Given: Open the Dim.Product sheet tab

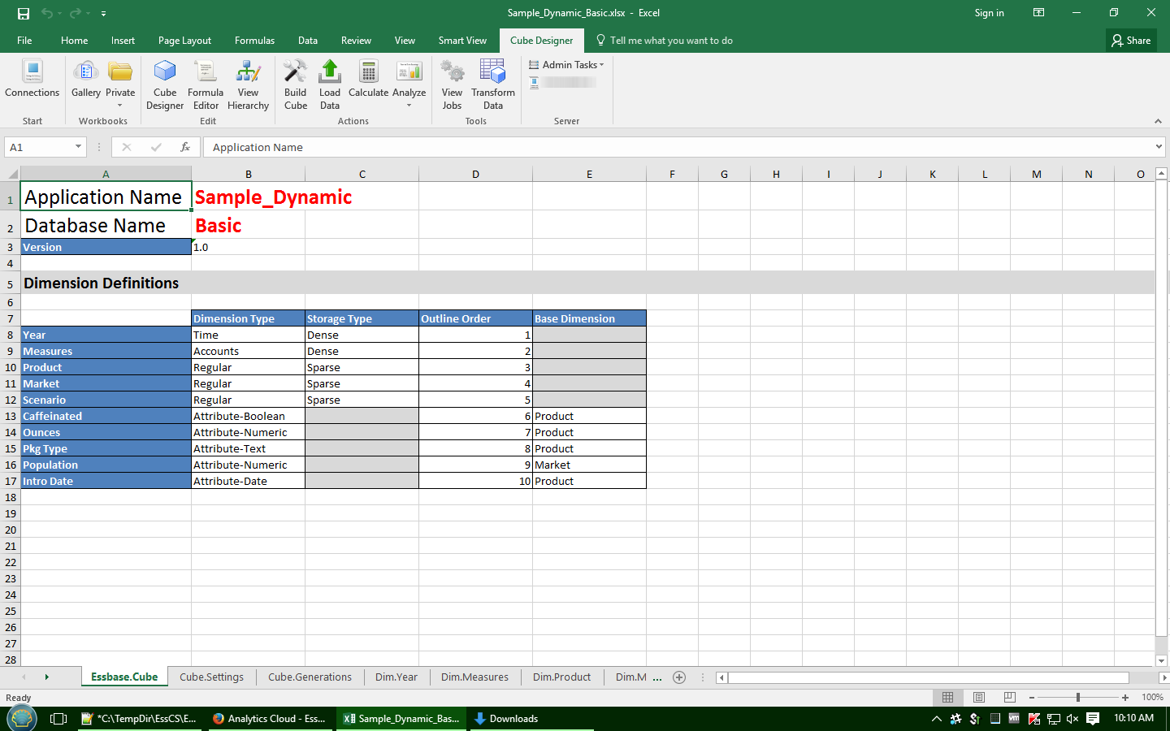Looking at the screenshot, I should 561,677.
